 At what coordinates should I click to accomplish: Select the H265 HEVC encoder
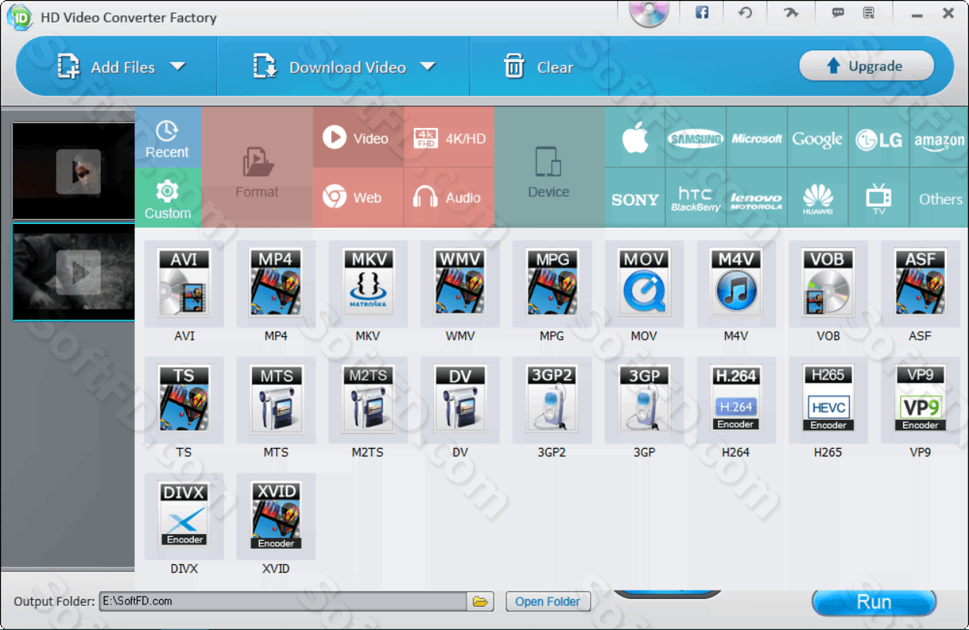tap(828, 400)
